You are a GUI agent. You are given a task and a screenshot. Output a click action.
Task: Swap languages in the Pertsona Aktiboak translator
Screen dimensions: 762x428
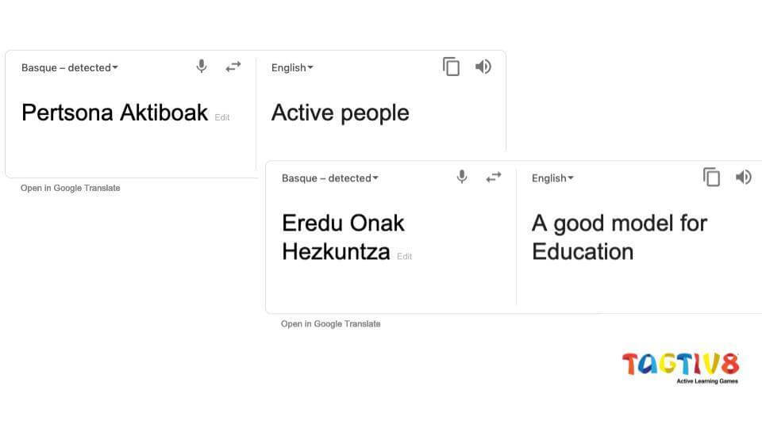(x=233, y=67)
